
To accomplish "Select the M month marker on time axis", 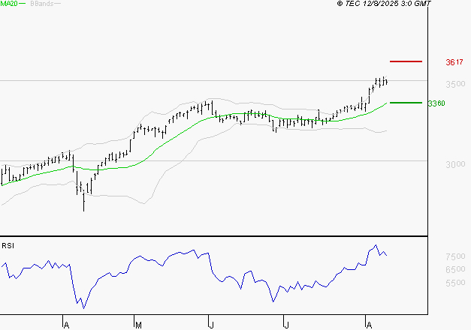I will 138,325.
